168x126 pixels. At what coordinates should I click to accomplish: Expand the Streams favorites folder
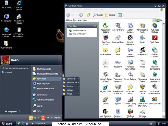coord(71,86)
